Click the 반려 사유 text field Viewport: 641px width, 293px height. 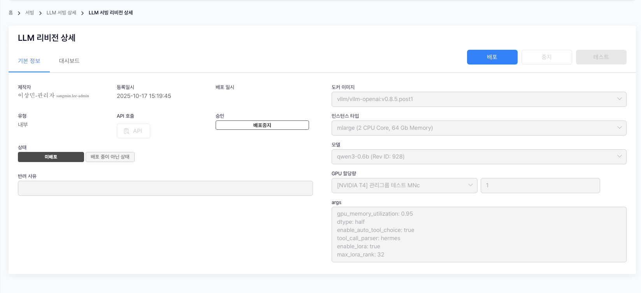point(165,188)
